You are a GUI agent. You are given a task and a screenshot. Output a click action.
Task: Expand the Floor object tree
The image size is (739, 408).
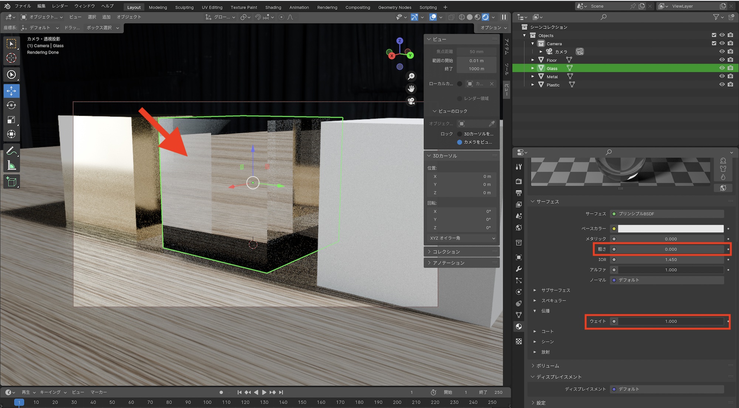(x=532, y=60)
